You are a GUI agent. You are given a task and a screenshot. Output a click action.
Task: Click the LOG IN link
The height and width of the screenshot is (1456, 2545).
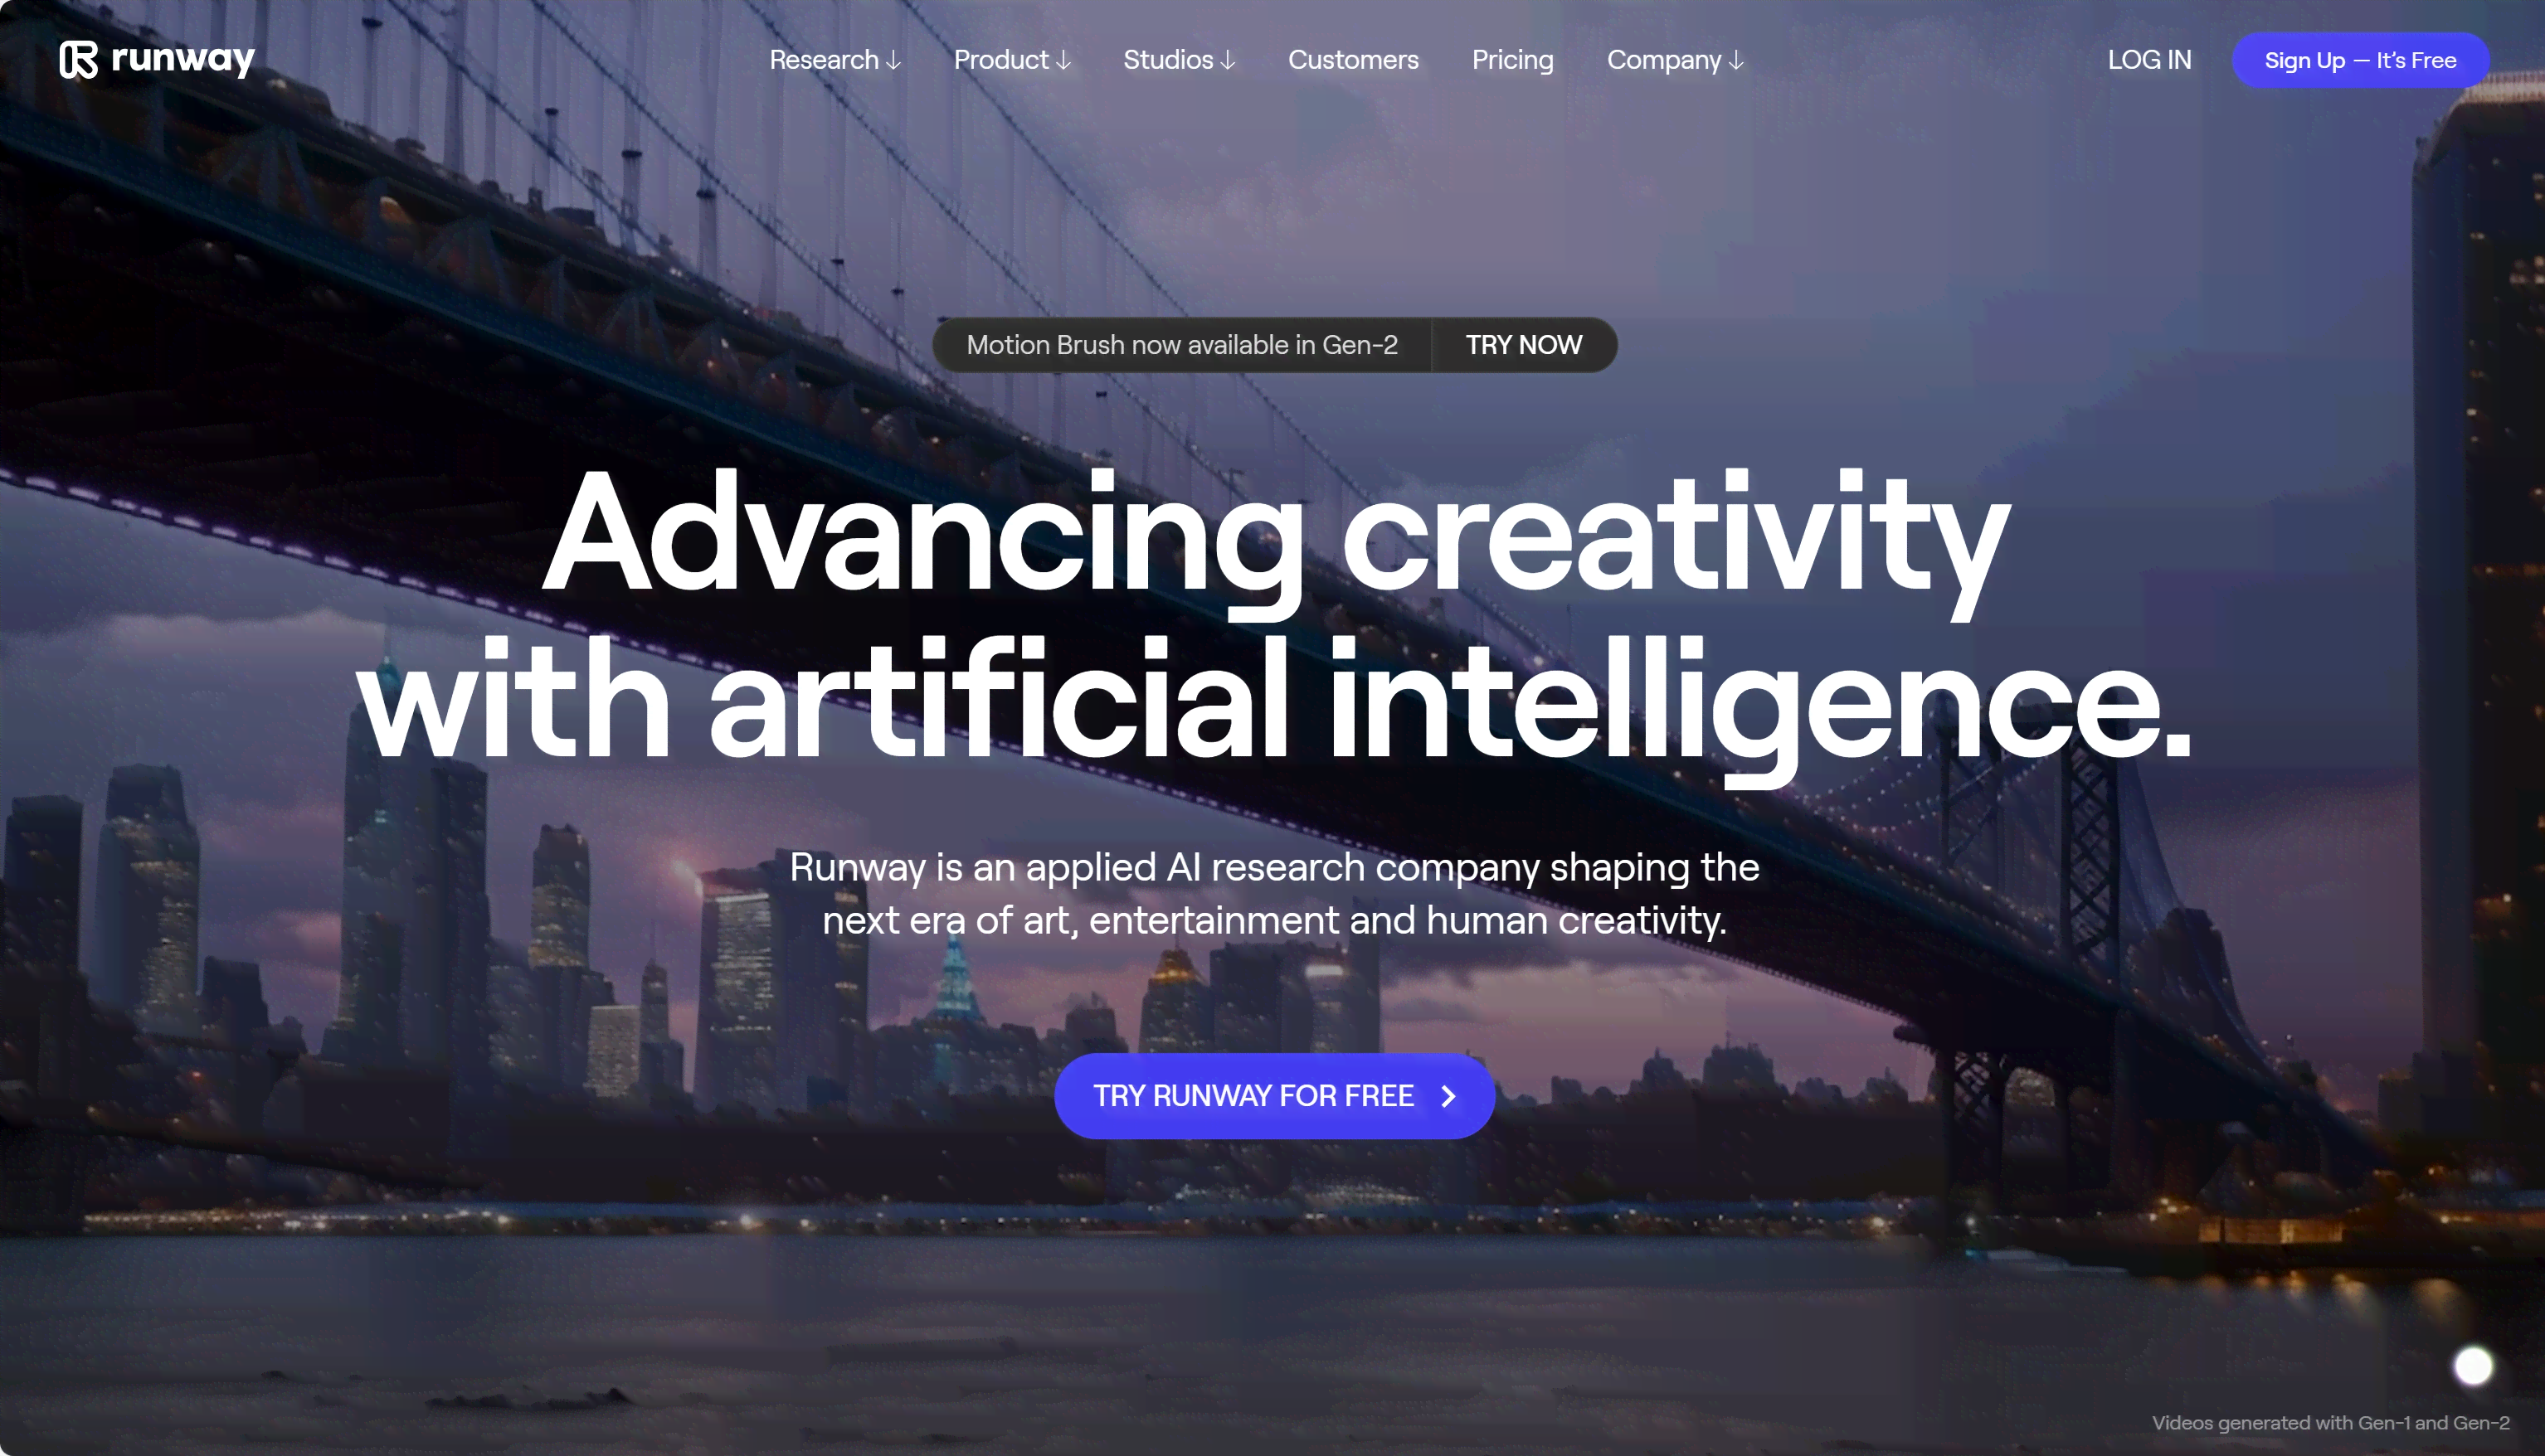2150,60
